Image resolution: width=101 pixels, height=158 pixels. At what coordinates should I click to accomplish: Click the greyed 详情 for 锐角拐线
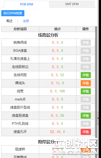[86, 43]
